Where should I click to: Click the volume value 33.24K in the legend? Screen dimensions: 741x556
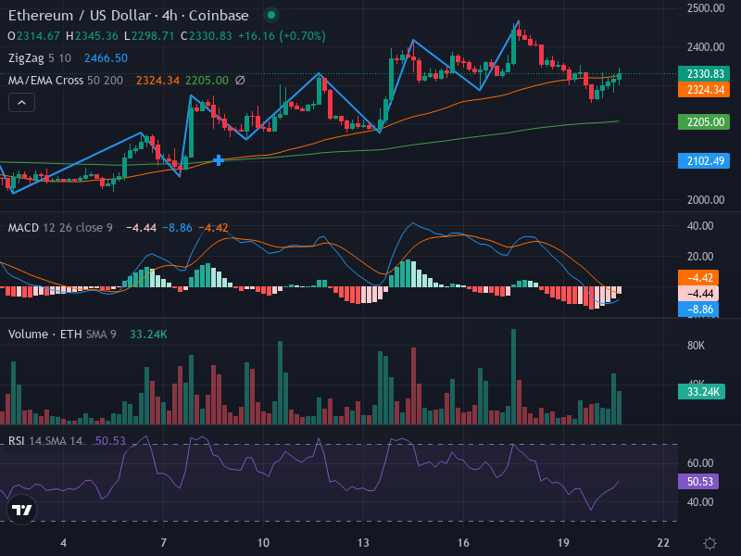click(x=148, y=335)
